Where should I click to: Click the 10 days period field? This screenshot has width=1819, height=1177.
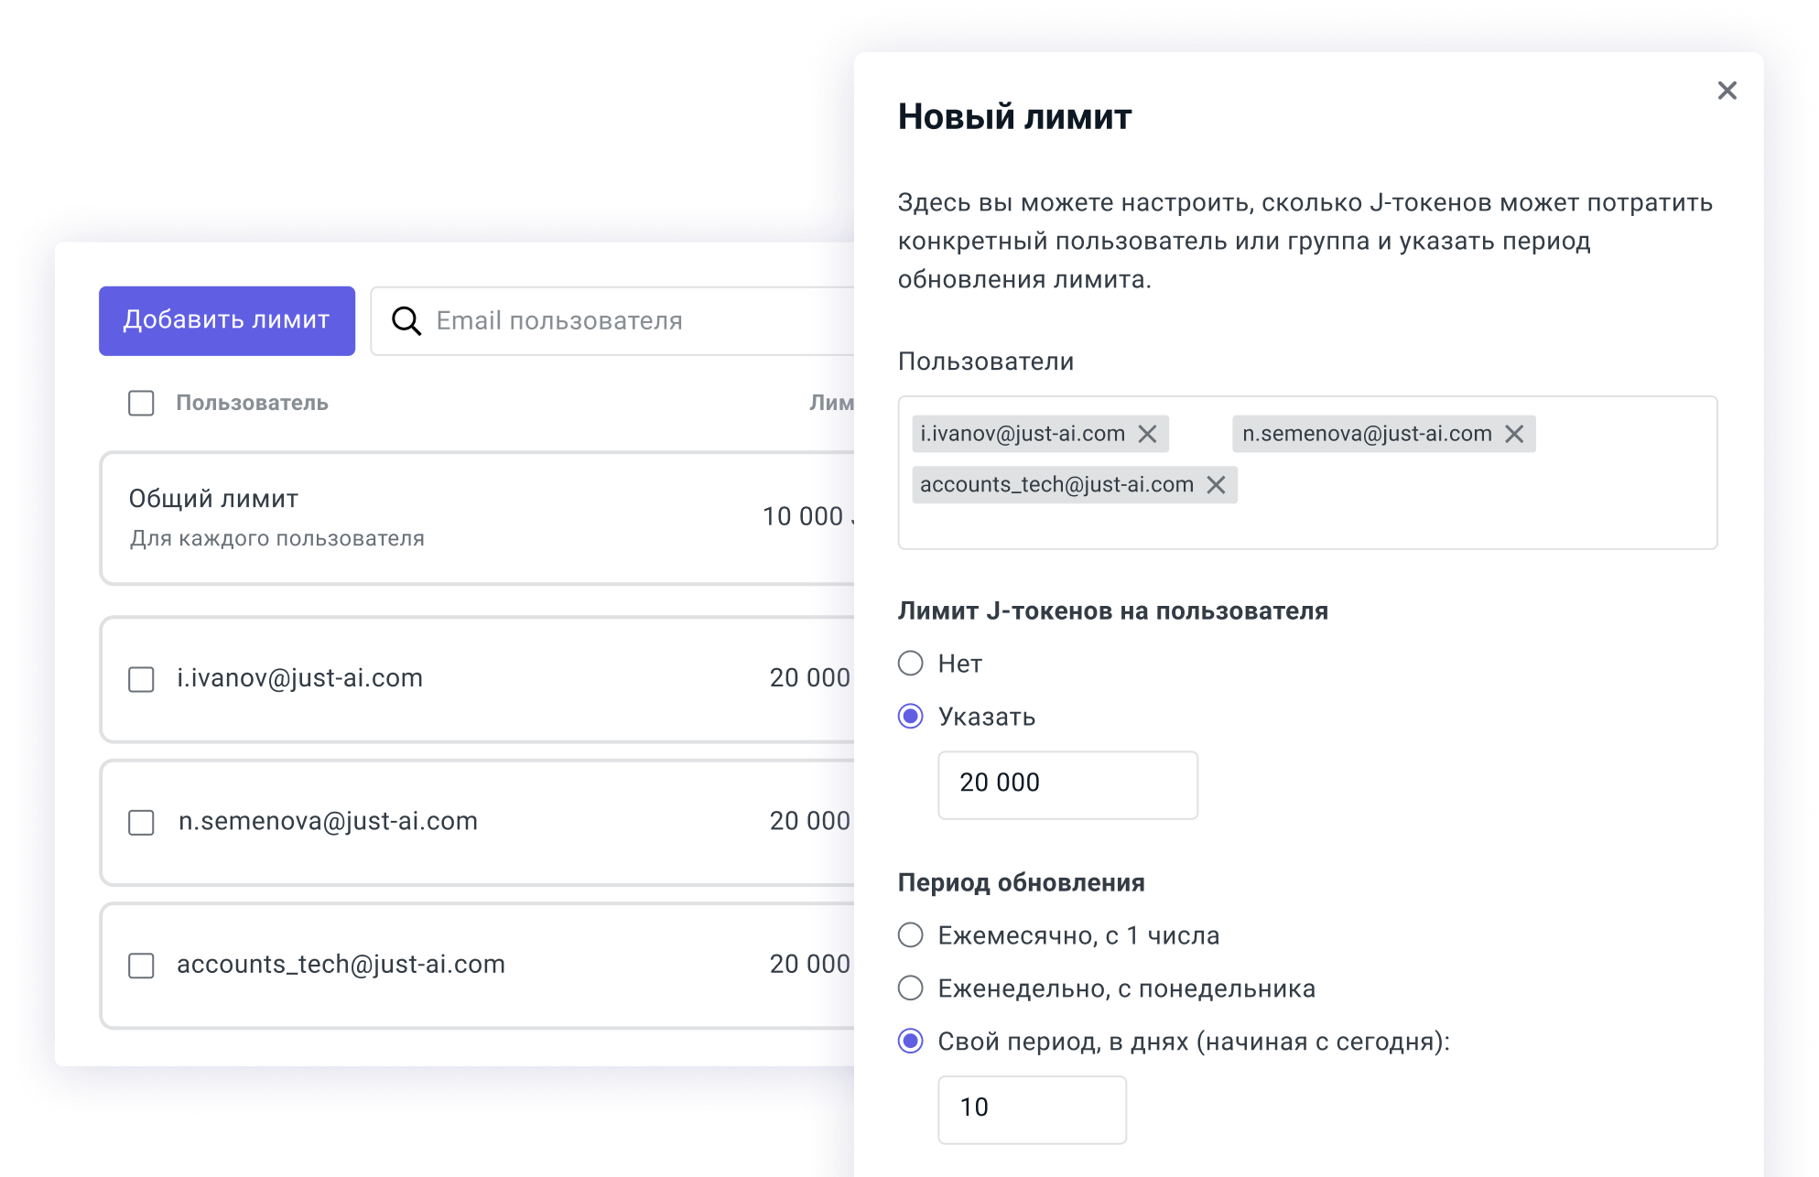1031,1108
